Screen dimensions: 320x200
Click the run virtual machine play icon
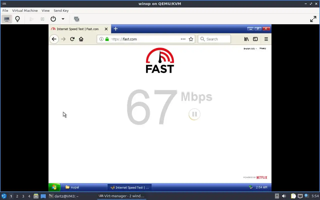(31, 19)
